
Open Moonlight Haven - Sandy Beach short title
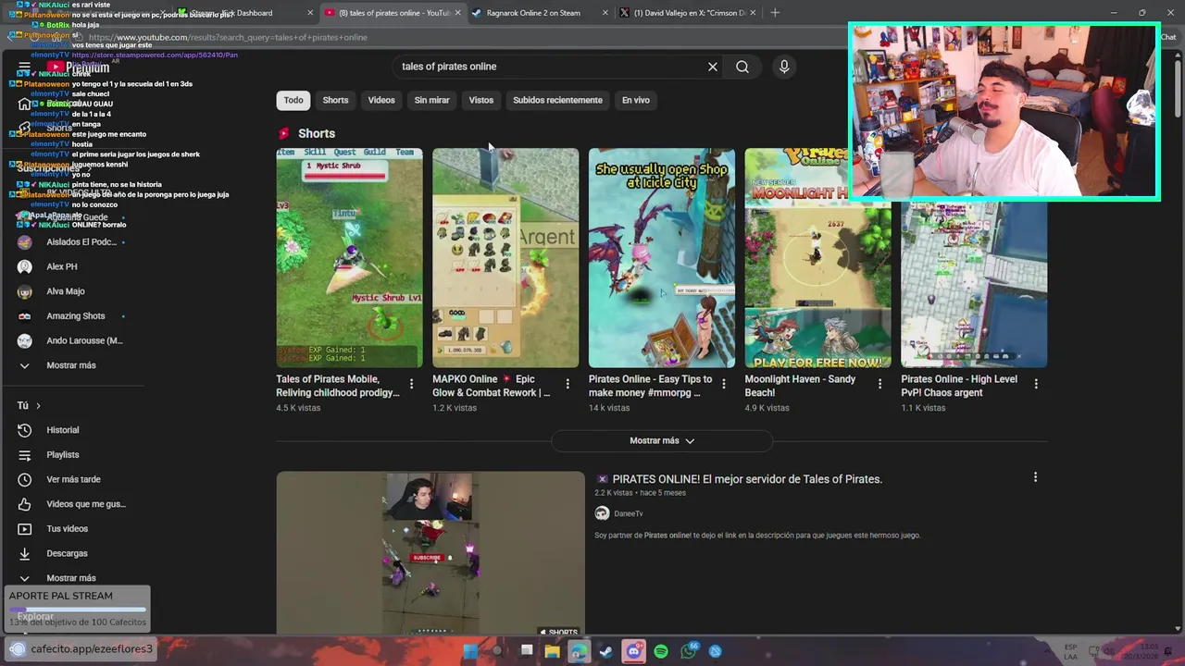(x=800, y=386)
